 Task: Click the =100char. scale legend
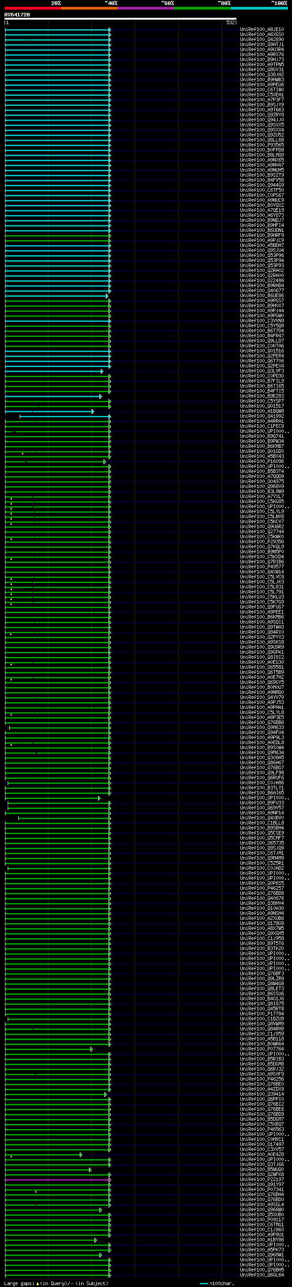click(217, 1283)
